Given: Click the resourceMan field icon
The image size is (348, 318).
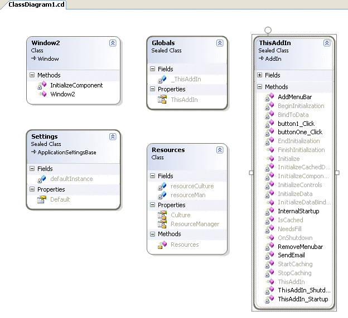Looking at the screenshot, I should pos(162,195).
